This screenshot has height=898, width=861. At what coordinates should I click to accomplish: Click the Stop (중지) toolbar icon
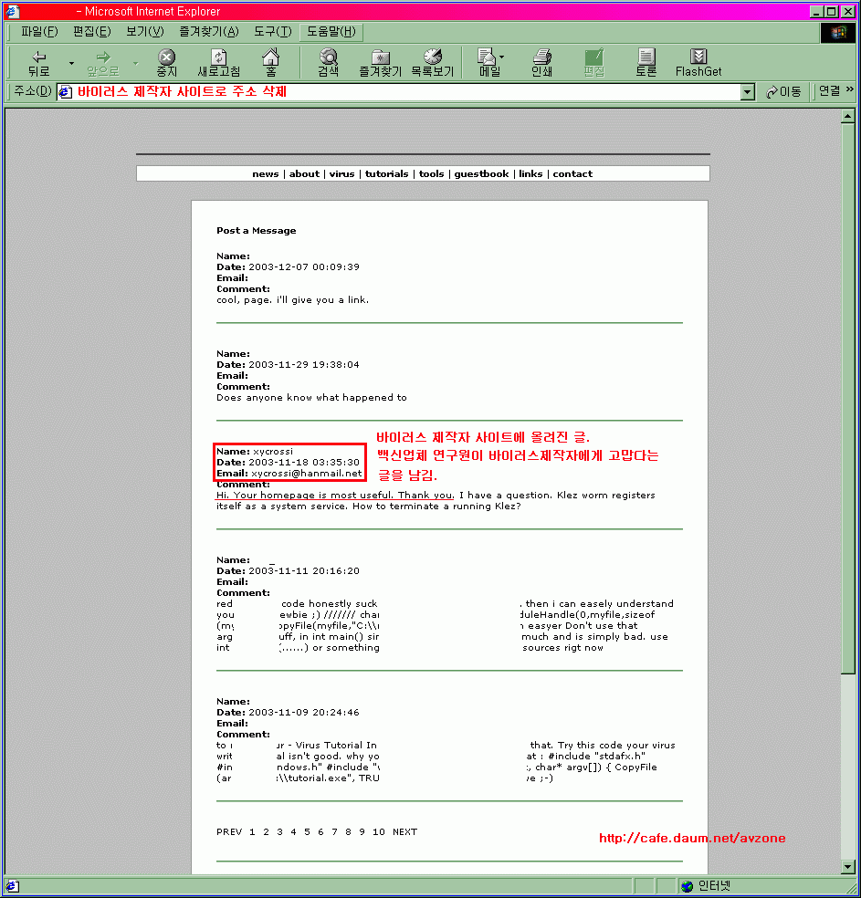click(x=166, y=62)
